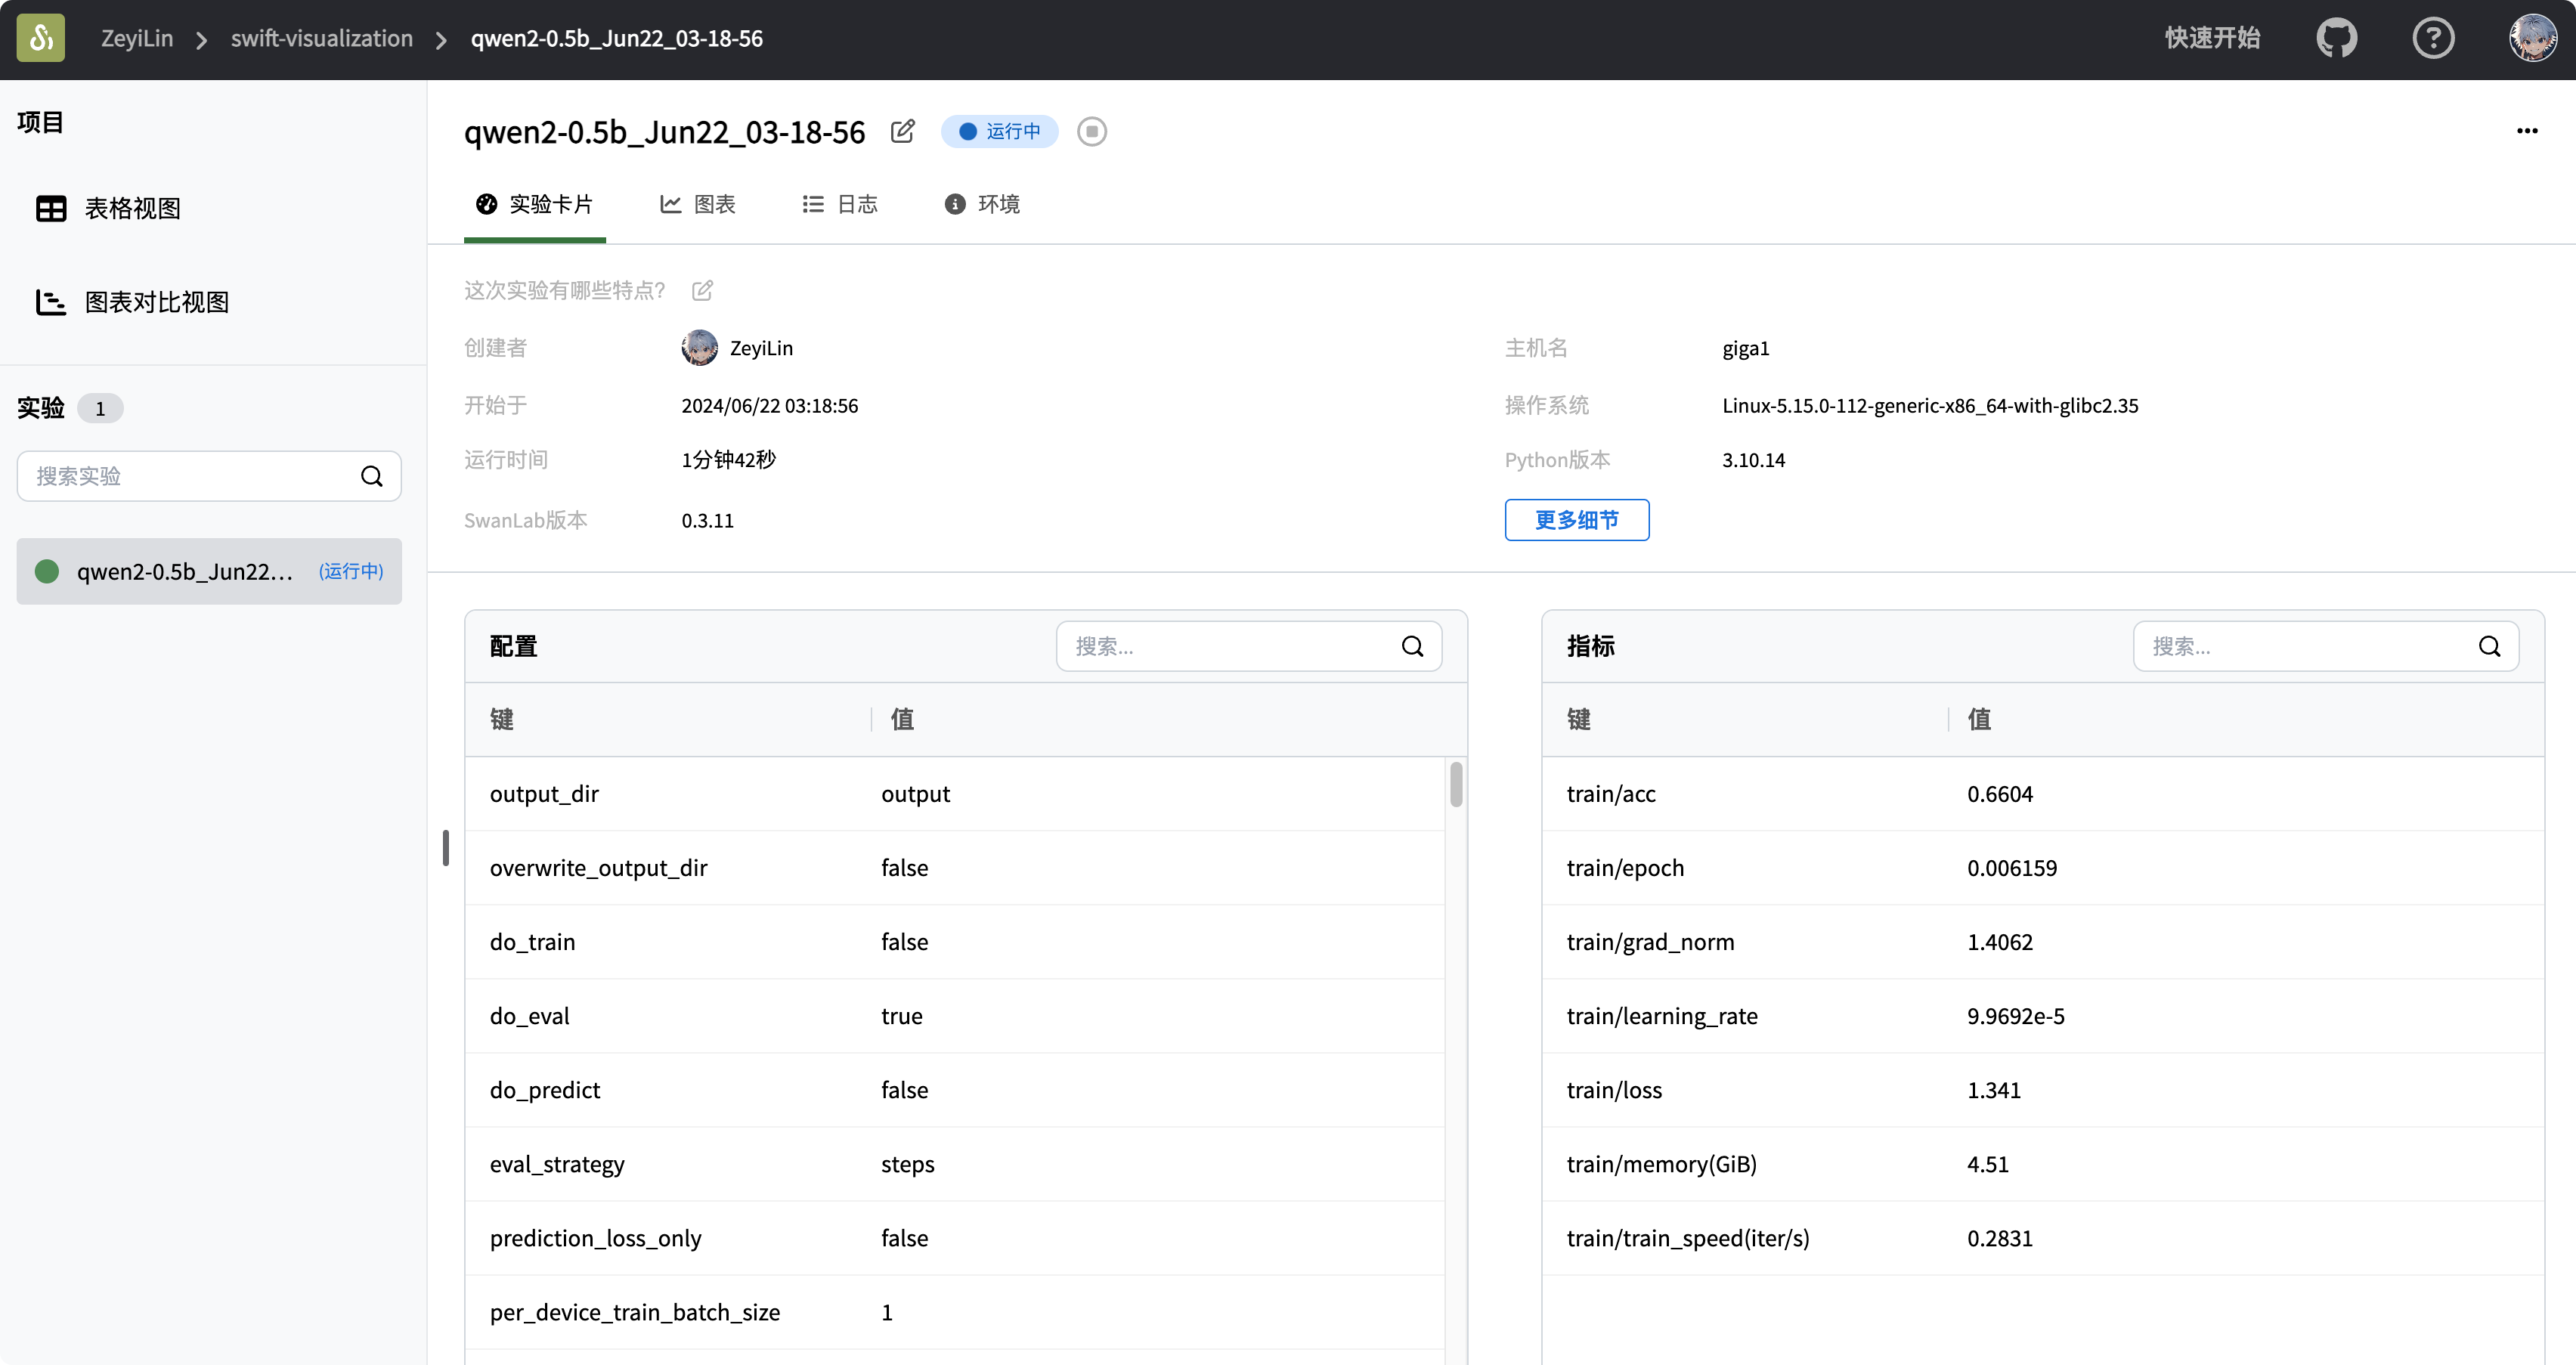The height and width of the screenshot is (1365, 2576).
Task: Click the output_dir config row
Action: click(x=955, y=794)
